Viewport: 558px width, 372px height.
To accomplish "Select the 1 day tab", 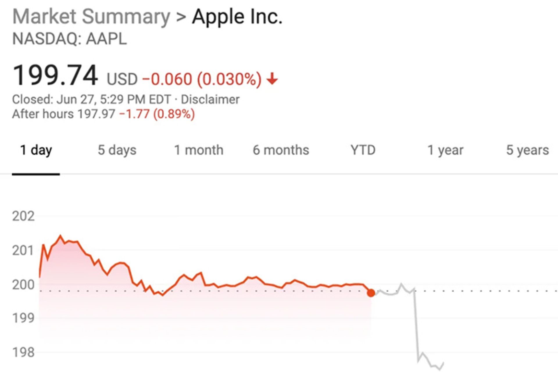I will click(36, 150).
